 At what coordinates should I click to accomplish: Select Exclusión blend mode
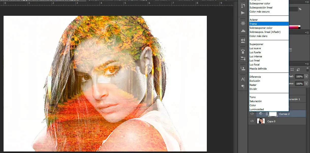pos(269,81)
